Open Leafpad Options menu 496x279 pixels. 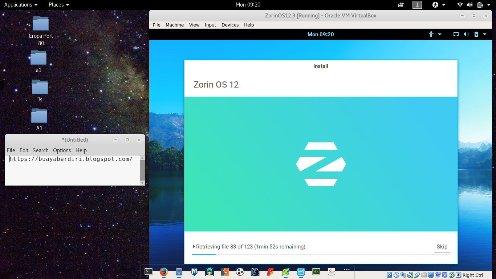(x=62, y=150)
